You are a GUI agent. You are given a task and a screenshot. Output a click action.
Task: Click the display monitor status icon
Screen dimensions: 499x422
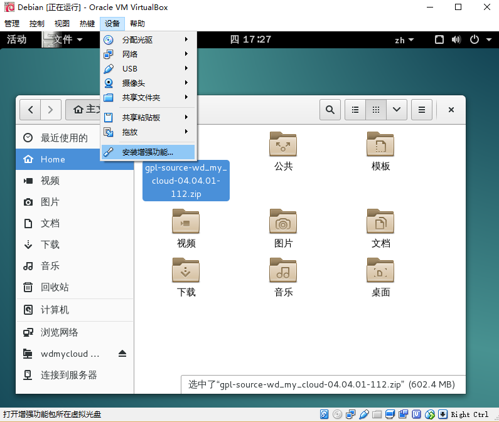390,414
